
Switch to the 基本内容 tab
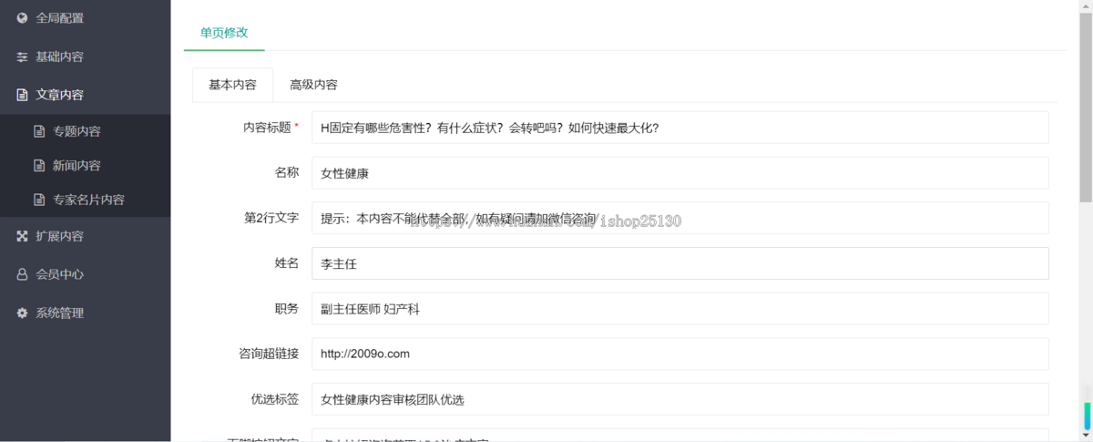[x=232, y=85]
